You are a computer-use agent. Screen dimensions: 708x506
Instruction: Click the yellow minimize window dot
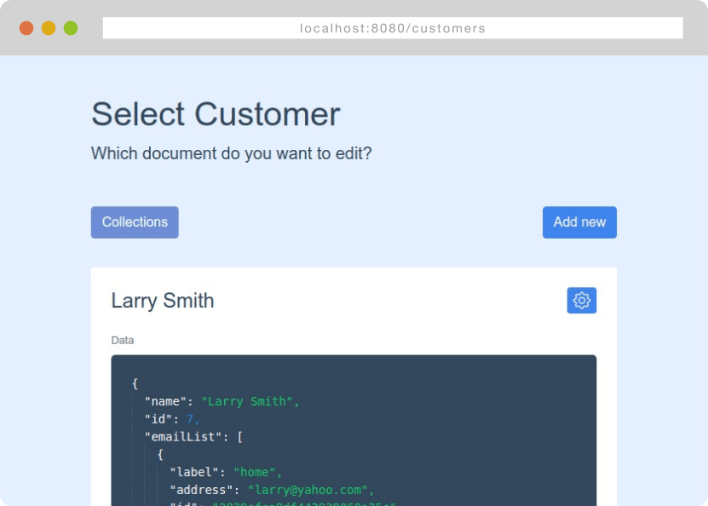(x=49, y=28)
